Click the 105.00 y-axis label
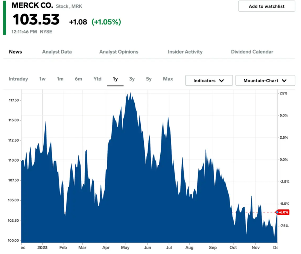301x254 pixels. pos(14,200)
